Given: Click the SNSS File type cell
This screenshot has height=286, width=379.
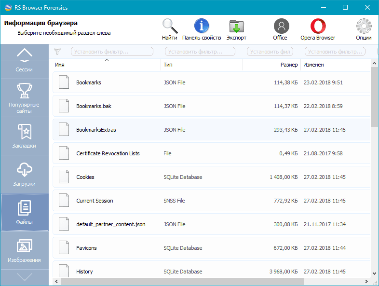Looking at the screenshot, I should (174, 201).
